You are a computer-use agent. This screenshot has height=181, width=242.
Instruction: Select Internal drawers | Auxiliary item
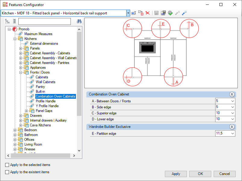point(48,120)
